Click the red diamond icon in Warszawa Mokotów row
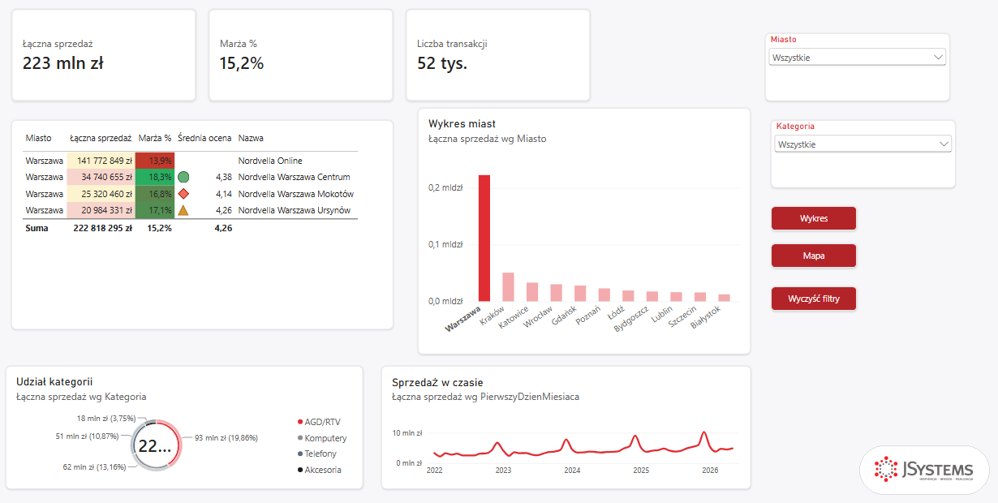This screenshot has height=503, width=998. pyautogui.click(x=183, y=194)
